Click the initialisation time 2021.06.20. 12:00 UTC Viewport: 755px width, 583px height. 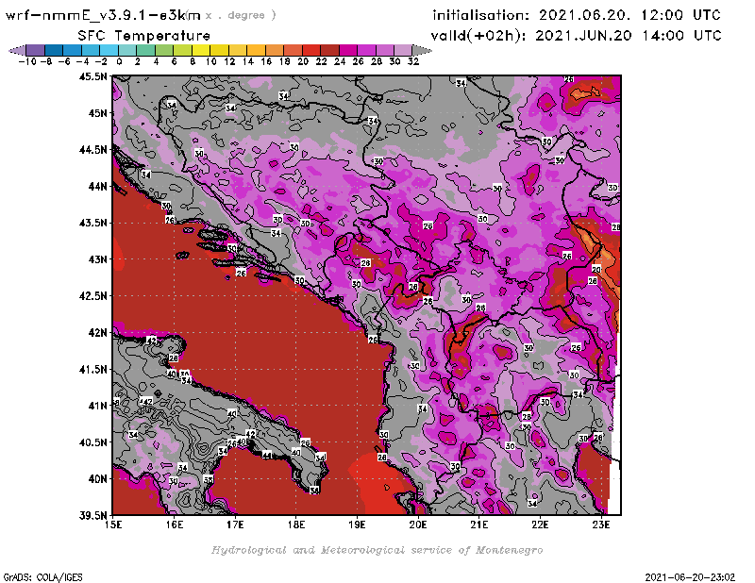[x=629, y=15]
